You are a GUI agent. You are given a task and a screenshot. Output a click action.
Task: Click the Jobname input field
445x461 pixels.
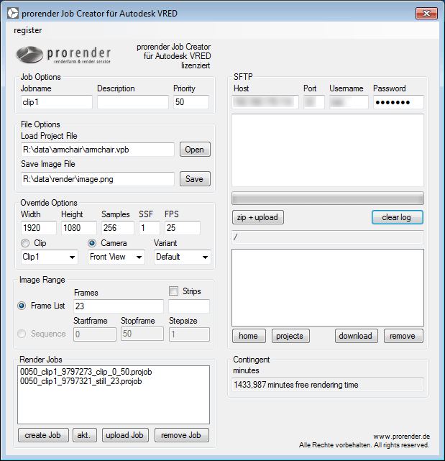coord(56,102)
